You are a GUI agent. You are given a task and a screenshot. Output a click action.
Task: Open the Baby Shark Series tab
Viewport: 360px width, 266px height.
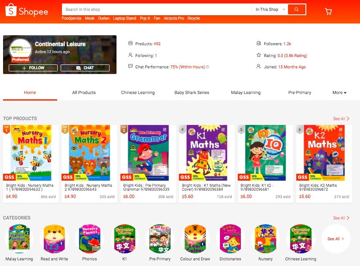[x=192, y=93]
